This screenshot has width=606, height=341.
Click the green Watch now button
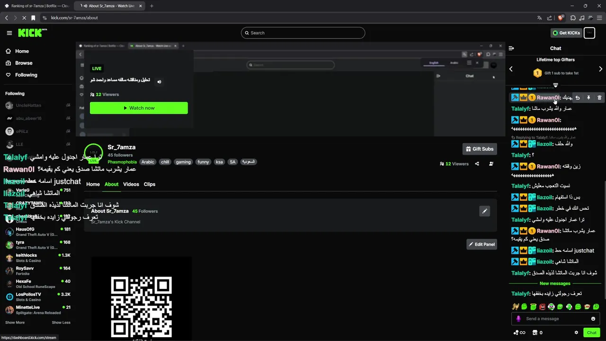[139, 108]
